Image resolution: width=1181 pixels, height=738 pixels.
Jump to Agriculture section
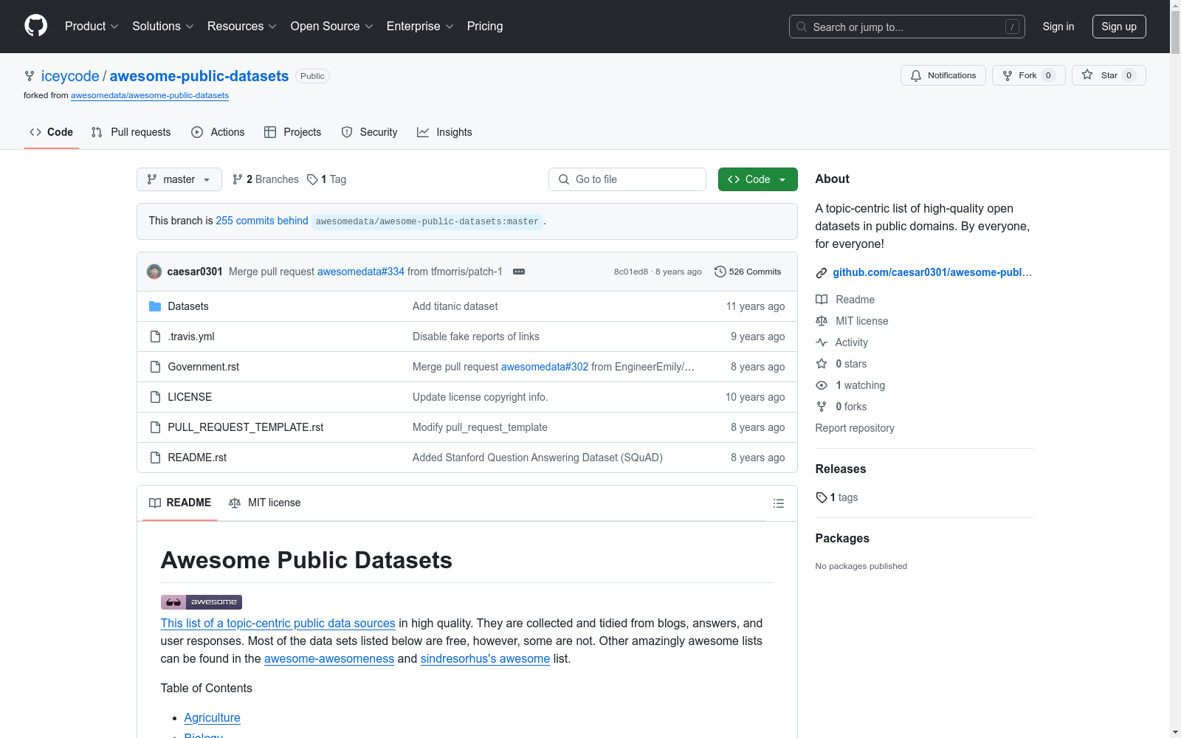pyautogui.click(x=213, y=717)
